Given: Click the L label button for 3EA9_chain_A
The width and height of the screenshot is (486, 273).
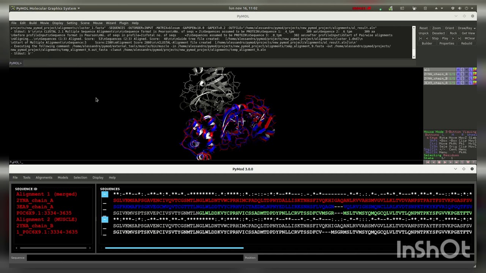Looking at the screenshot, I should [x=470, y=83].
